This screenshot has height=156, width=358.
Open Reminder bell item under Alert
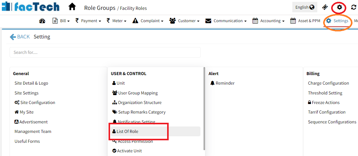pos(222,83)
